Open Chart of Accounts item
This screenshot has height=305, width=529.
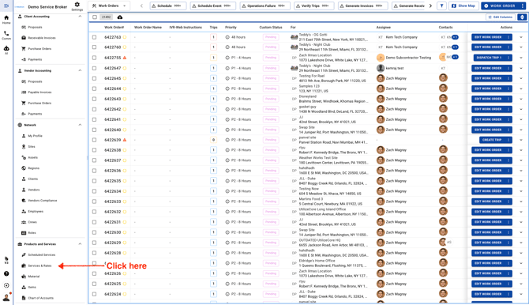point(40,298)
